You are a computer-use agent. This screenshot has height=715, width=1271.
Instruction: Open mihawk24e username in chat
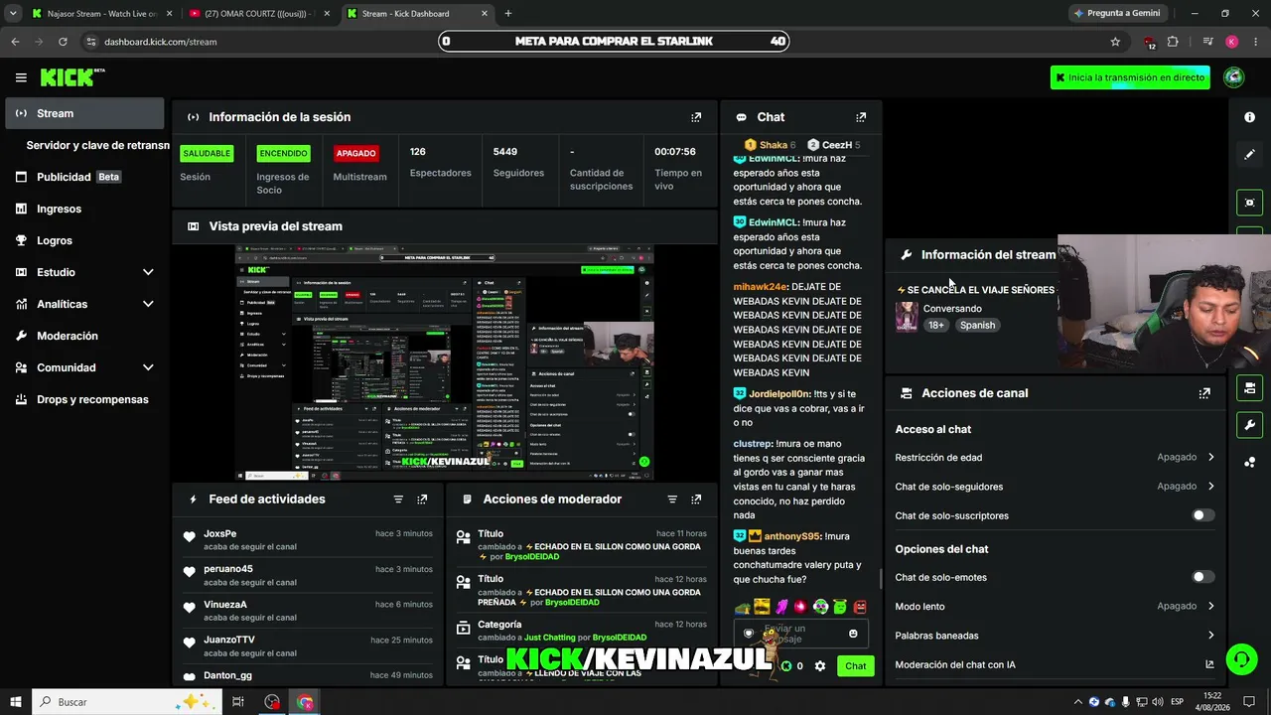pyautogui.click(x=760, y=287)
